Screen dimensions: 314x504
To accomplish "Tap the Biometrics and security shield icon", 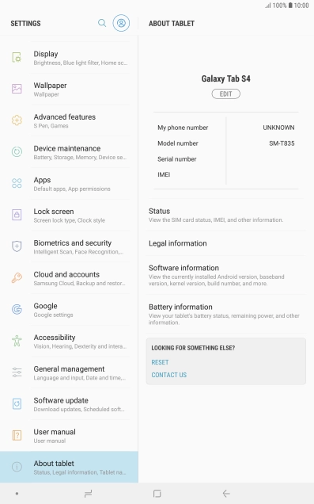I will pos(17,246).
